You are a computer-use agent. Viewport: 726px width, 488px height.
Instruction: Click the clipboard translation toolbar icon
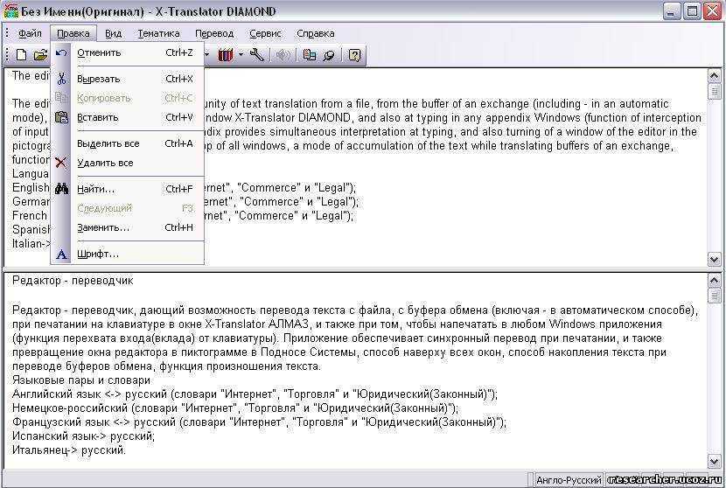click(310, 54)
